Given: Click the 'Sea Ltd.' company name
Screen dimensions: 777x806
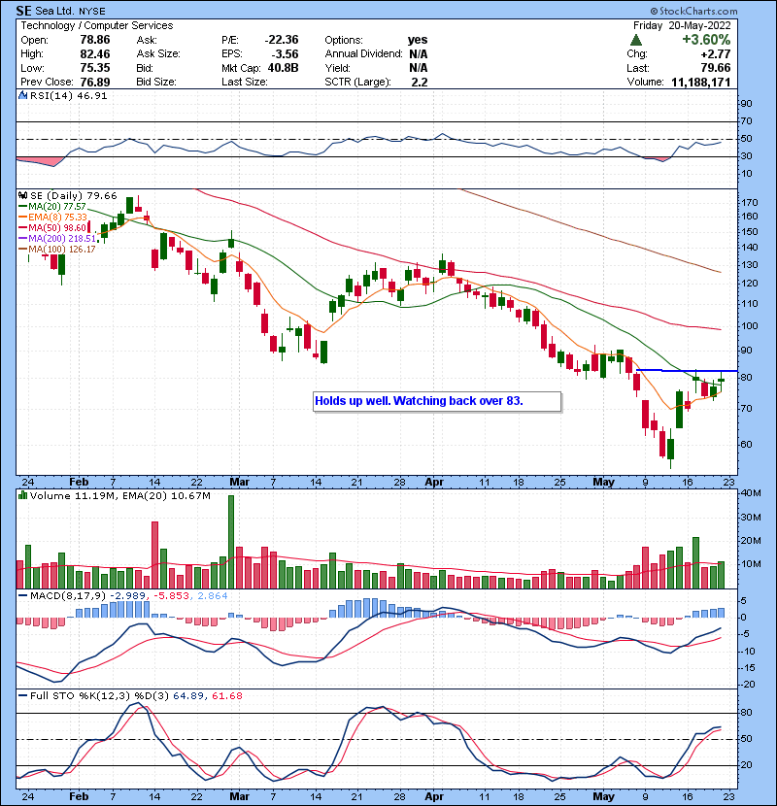Looking at the screenshot, I should pos(54,11).
